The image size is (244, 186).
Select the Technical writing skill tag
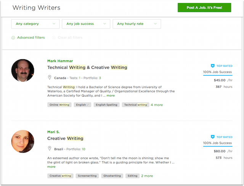click(136, 105)
